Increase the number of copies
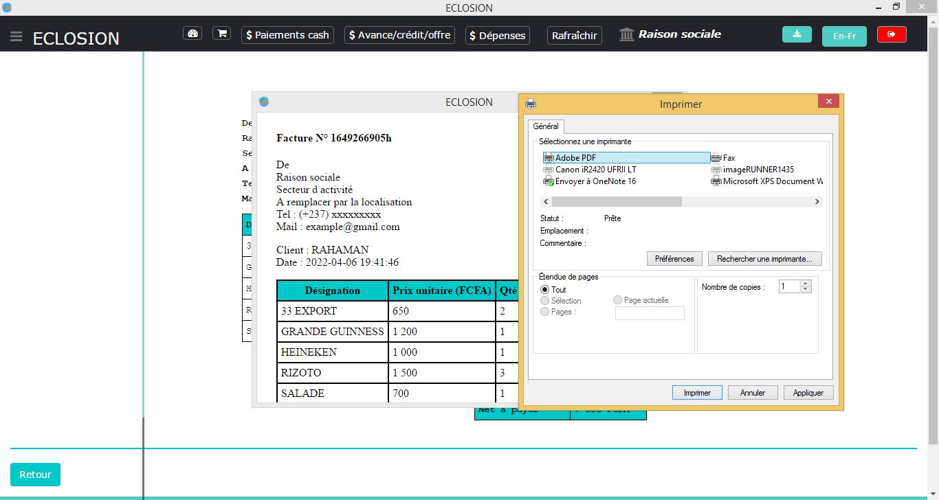939x500 pixels. pos(806,283)
